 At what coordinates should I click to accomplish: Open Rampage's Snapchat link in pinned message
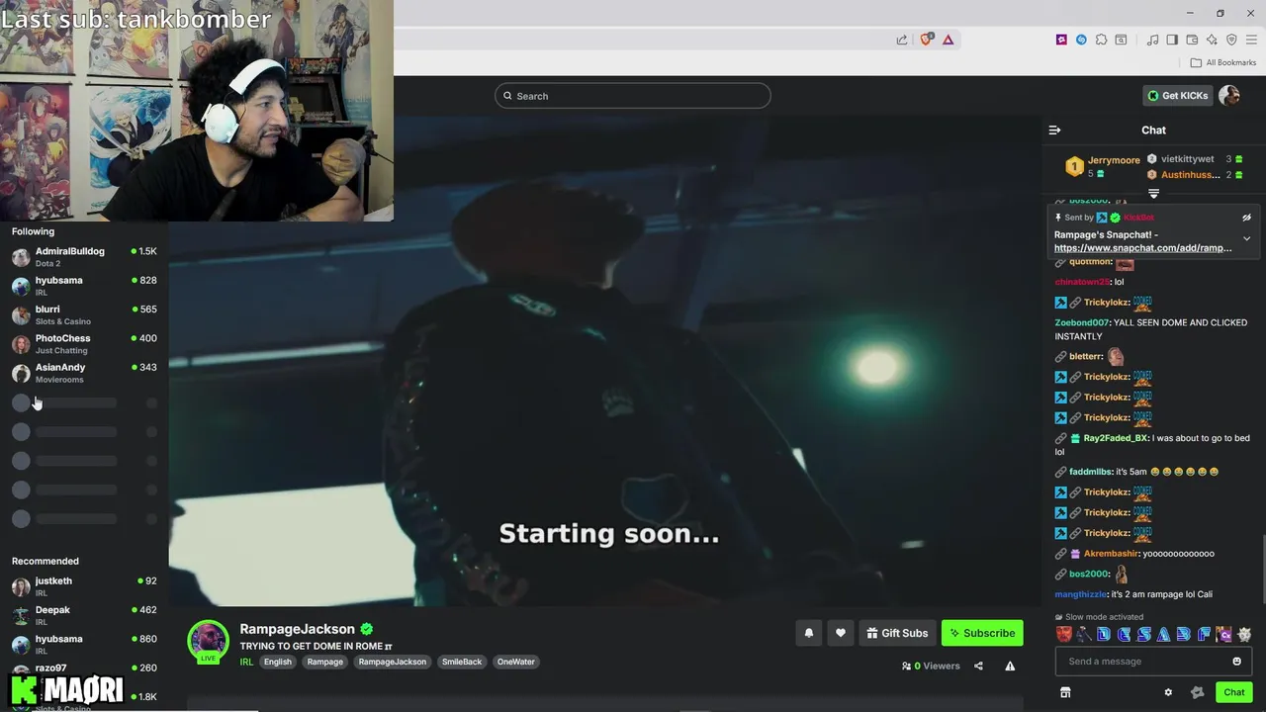pyautogui.click(x=1142, y=248)
